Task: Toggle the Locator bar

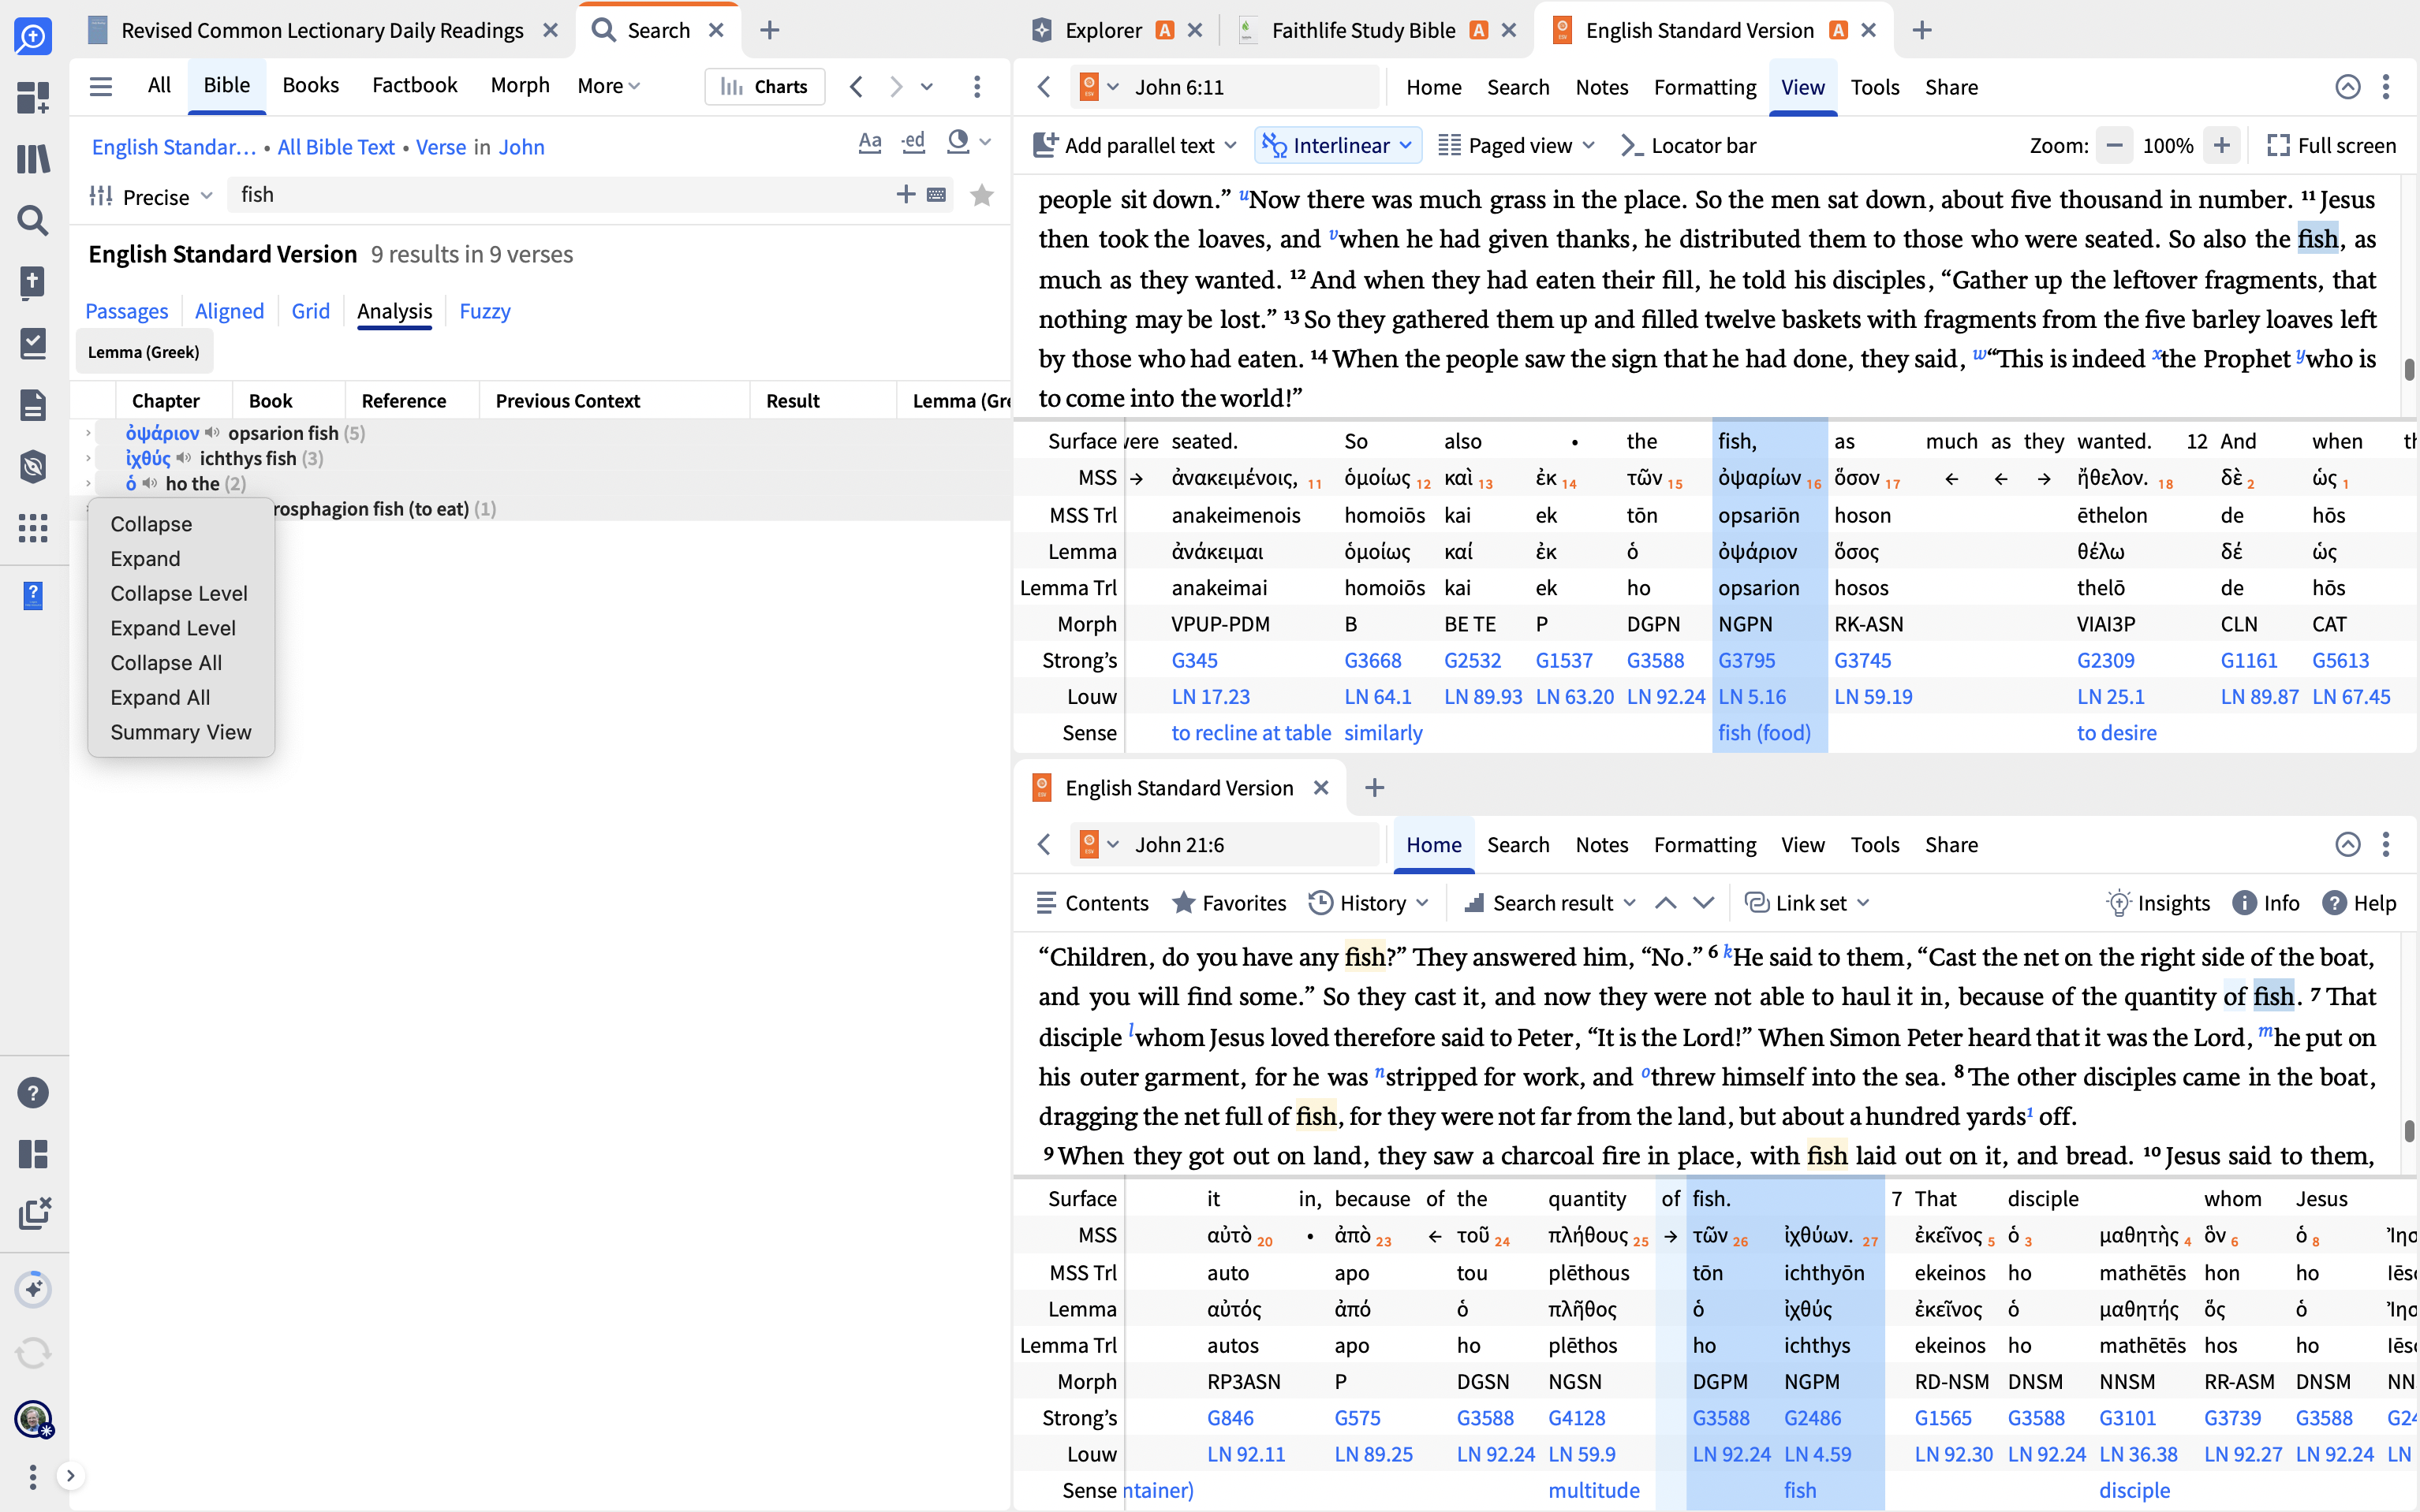Action: point(1688,146)
